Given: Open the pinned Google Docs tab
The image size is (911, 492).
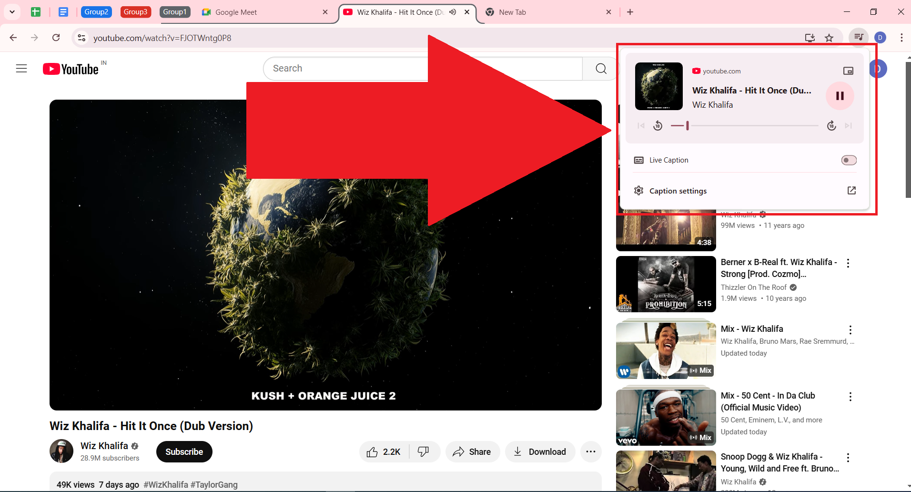Looking at the screenshot, I should (x=63, y=12).
